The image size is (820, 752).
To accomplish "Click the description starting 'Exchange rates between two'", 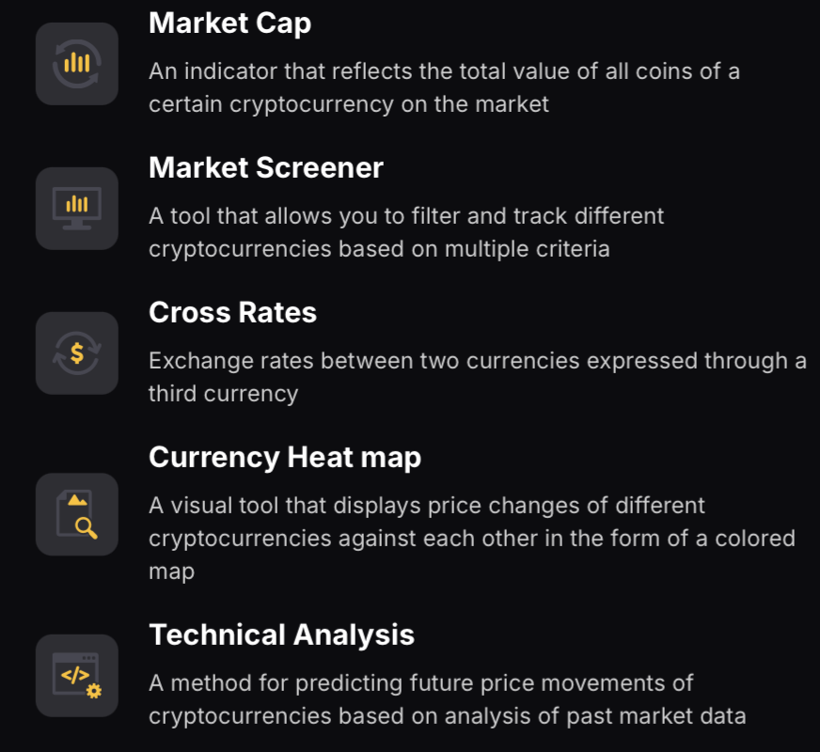I will (x=477, y=361).
